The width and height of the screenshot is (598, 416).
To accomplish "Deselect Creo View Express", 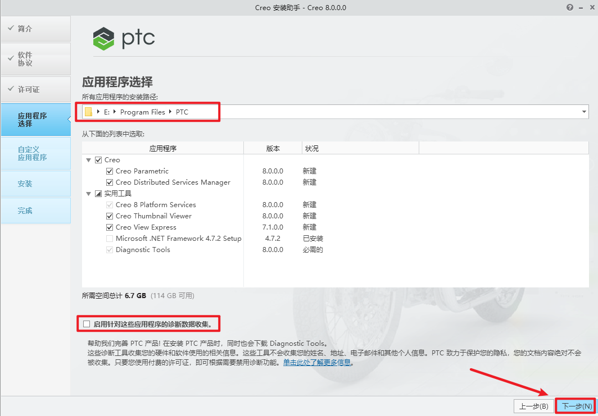I will tap(110, 227).
